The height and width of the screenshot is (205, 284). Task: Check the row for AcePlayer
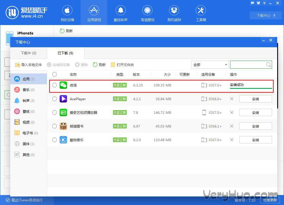(x=54, y=99)
